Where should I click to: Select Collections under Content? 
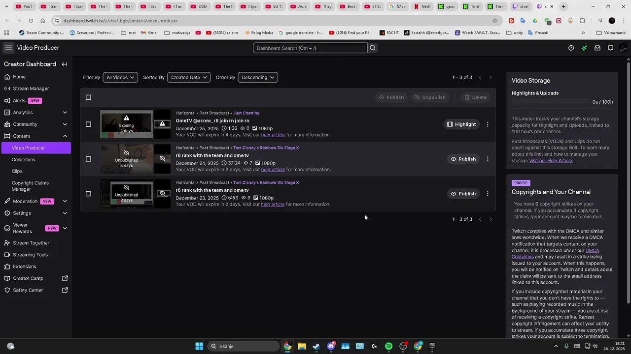coord(24,160)
